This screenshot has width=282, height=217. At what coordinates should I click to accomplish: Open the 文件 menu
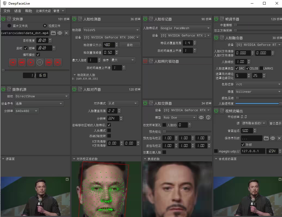click(7, 11)
